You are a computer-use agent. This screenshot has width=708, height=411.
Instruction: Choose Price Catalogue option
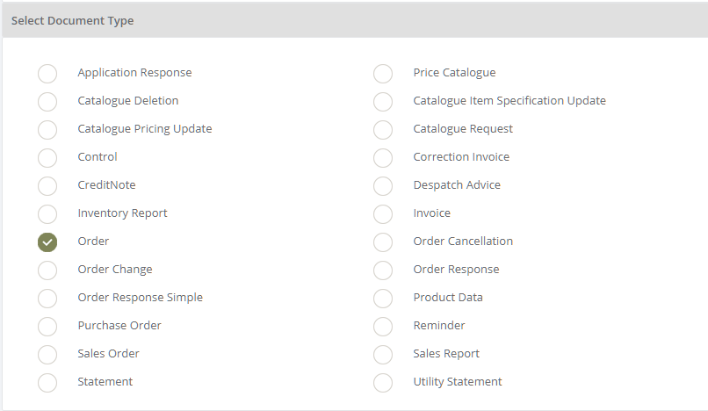383,74
